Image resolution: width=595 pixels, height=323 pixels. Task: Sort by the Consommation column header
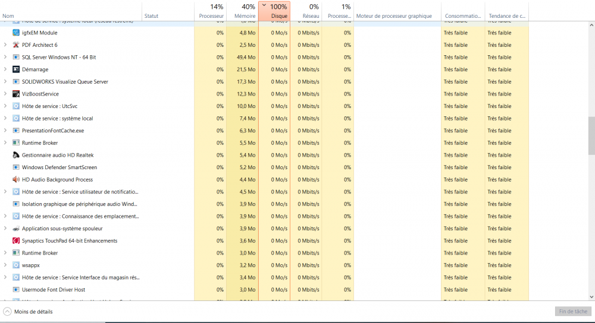tap(463, 11)
